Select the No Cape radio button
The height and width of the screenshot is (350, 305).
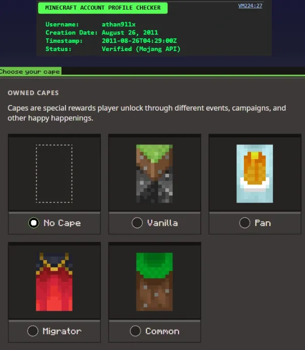point(34,223)
